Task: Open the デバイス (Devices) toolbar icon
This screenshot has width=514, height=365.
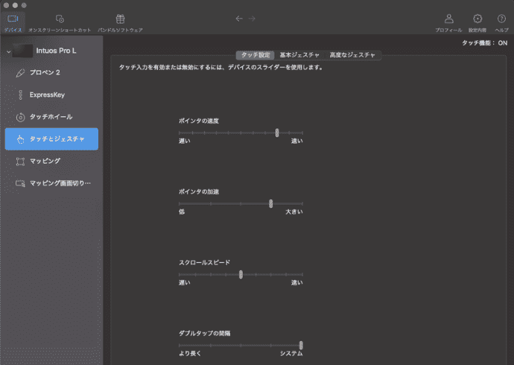Action: [13, 19]
